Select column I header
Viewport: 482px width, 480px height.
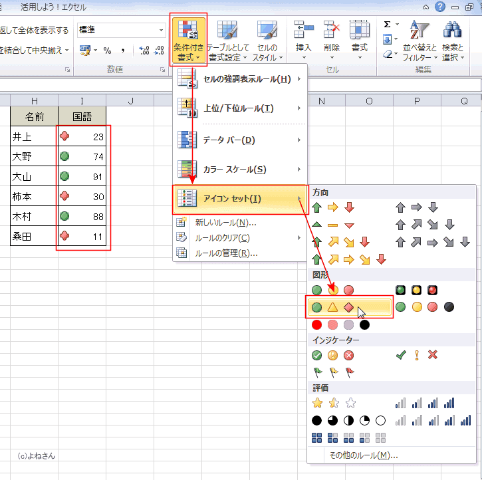(x=82, y=101)
